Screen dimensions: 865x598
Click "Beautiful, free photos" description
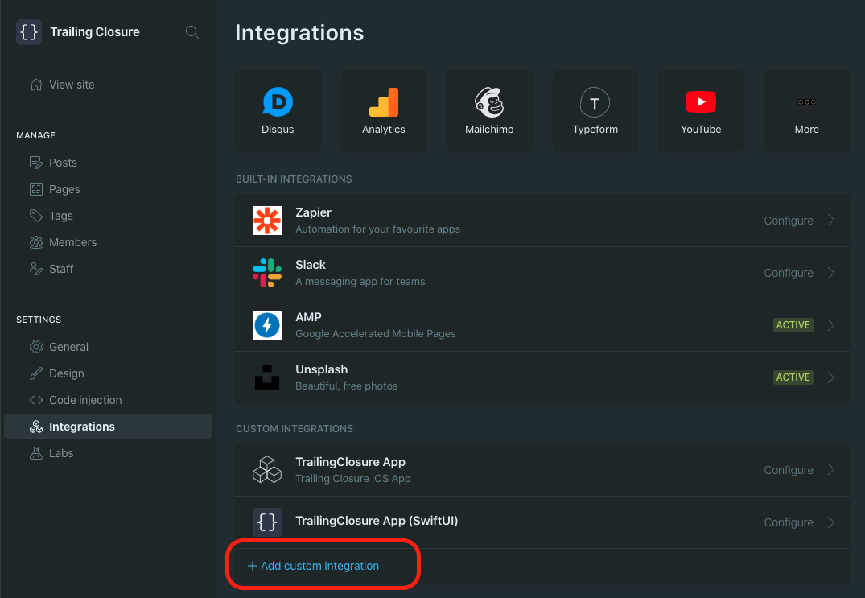pos(347,386)
